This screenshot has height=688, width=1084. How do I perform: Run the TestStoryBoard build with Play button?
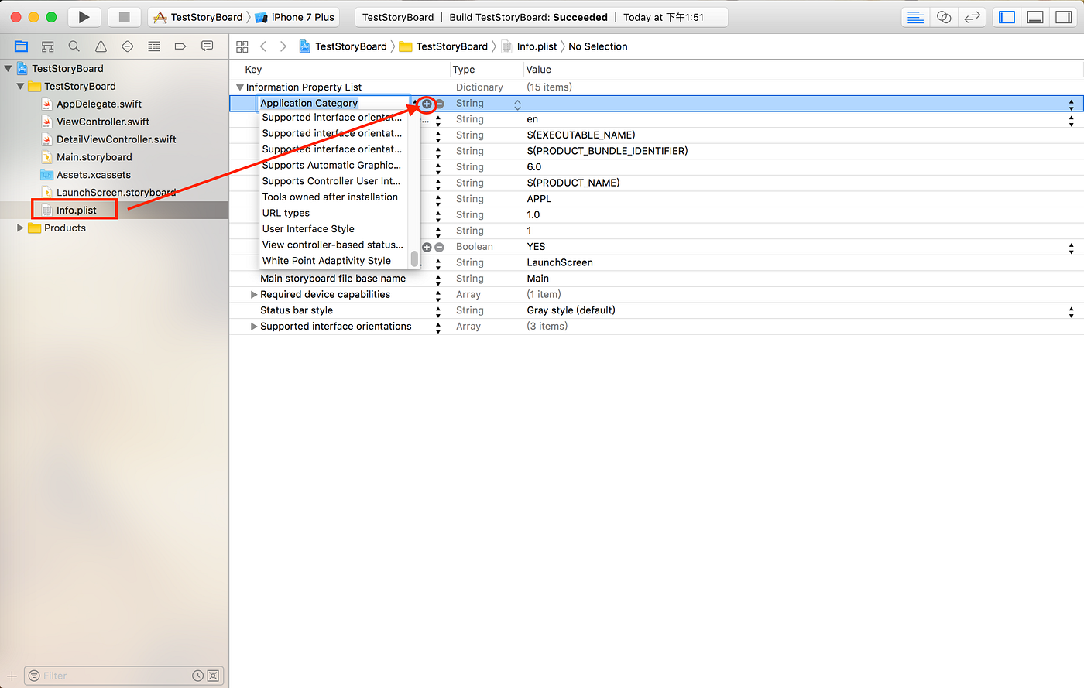(x=84, y=17)
